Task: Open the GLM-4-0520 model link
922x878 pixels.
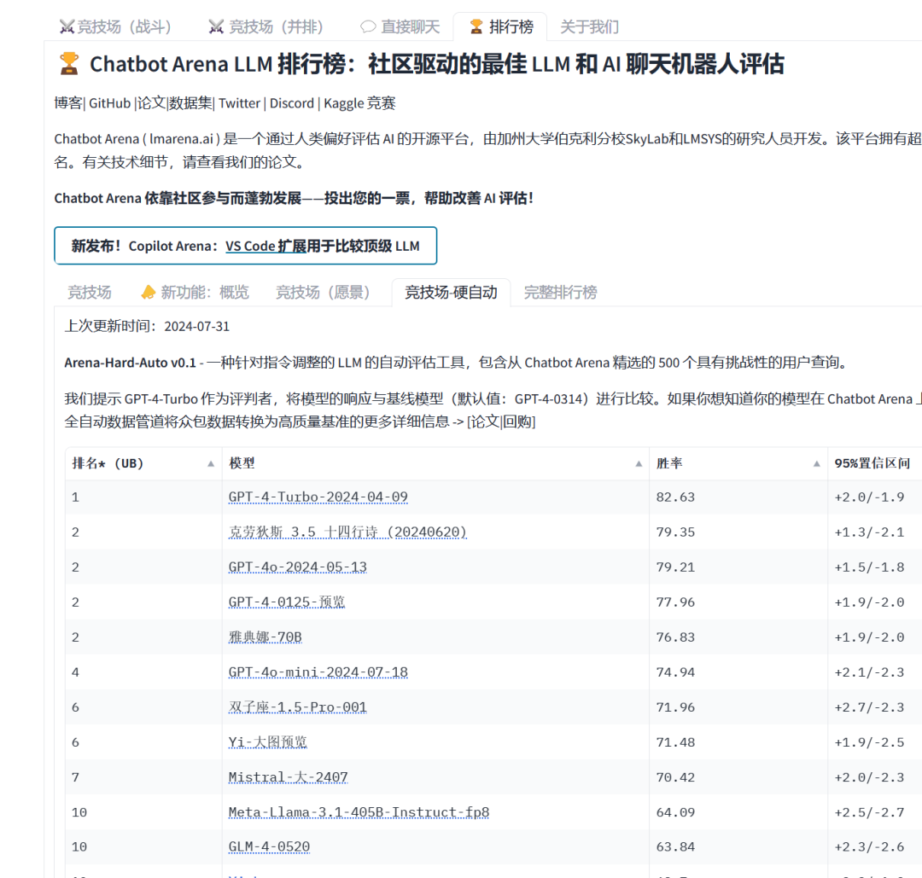Action: [269, 846]
